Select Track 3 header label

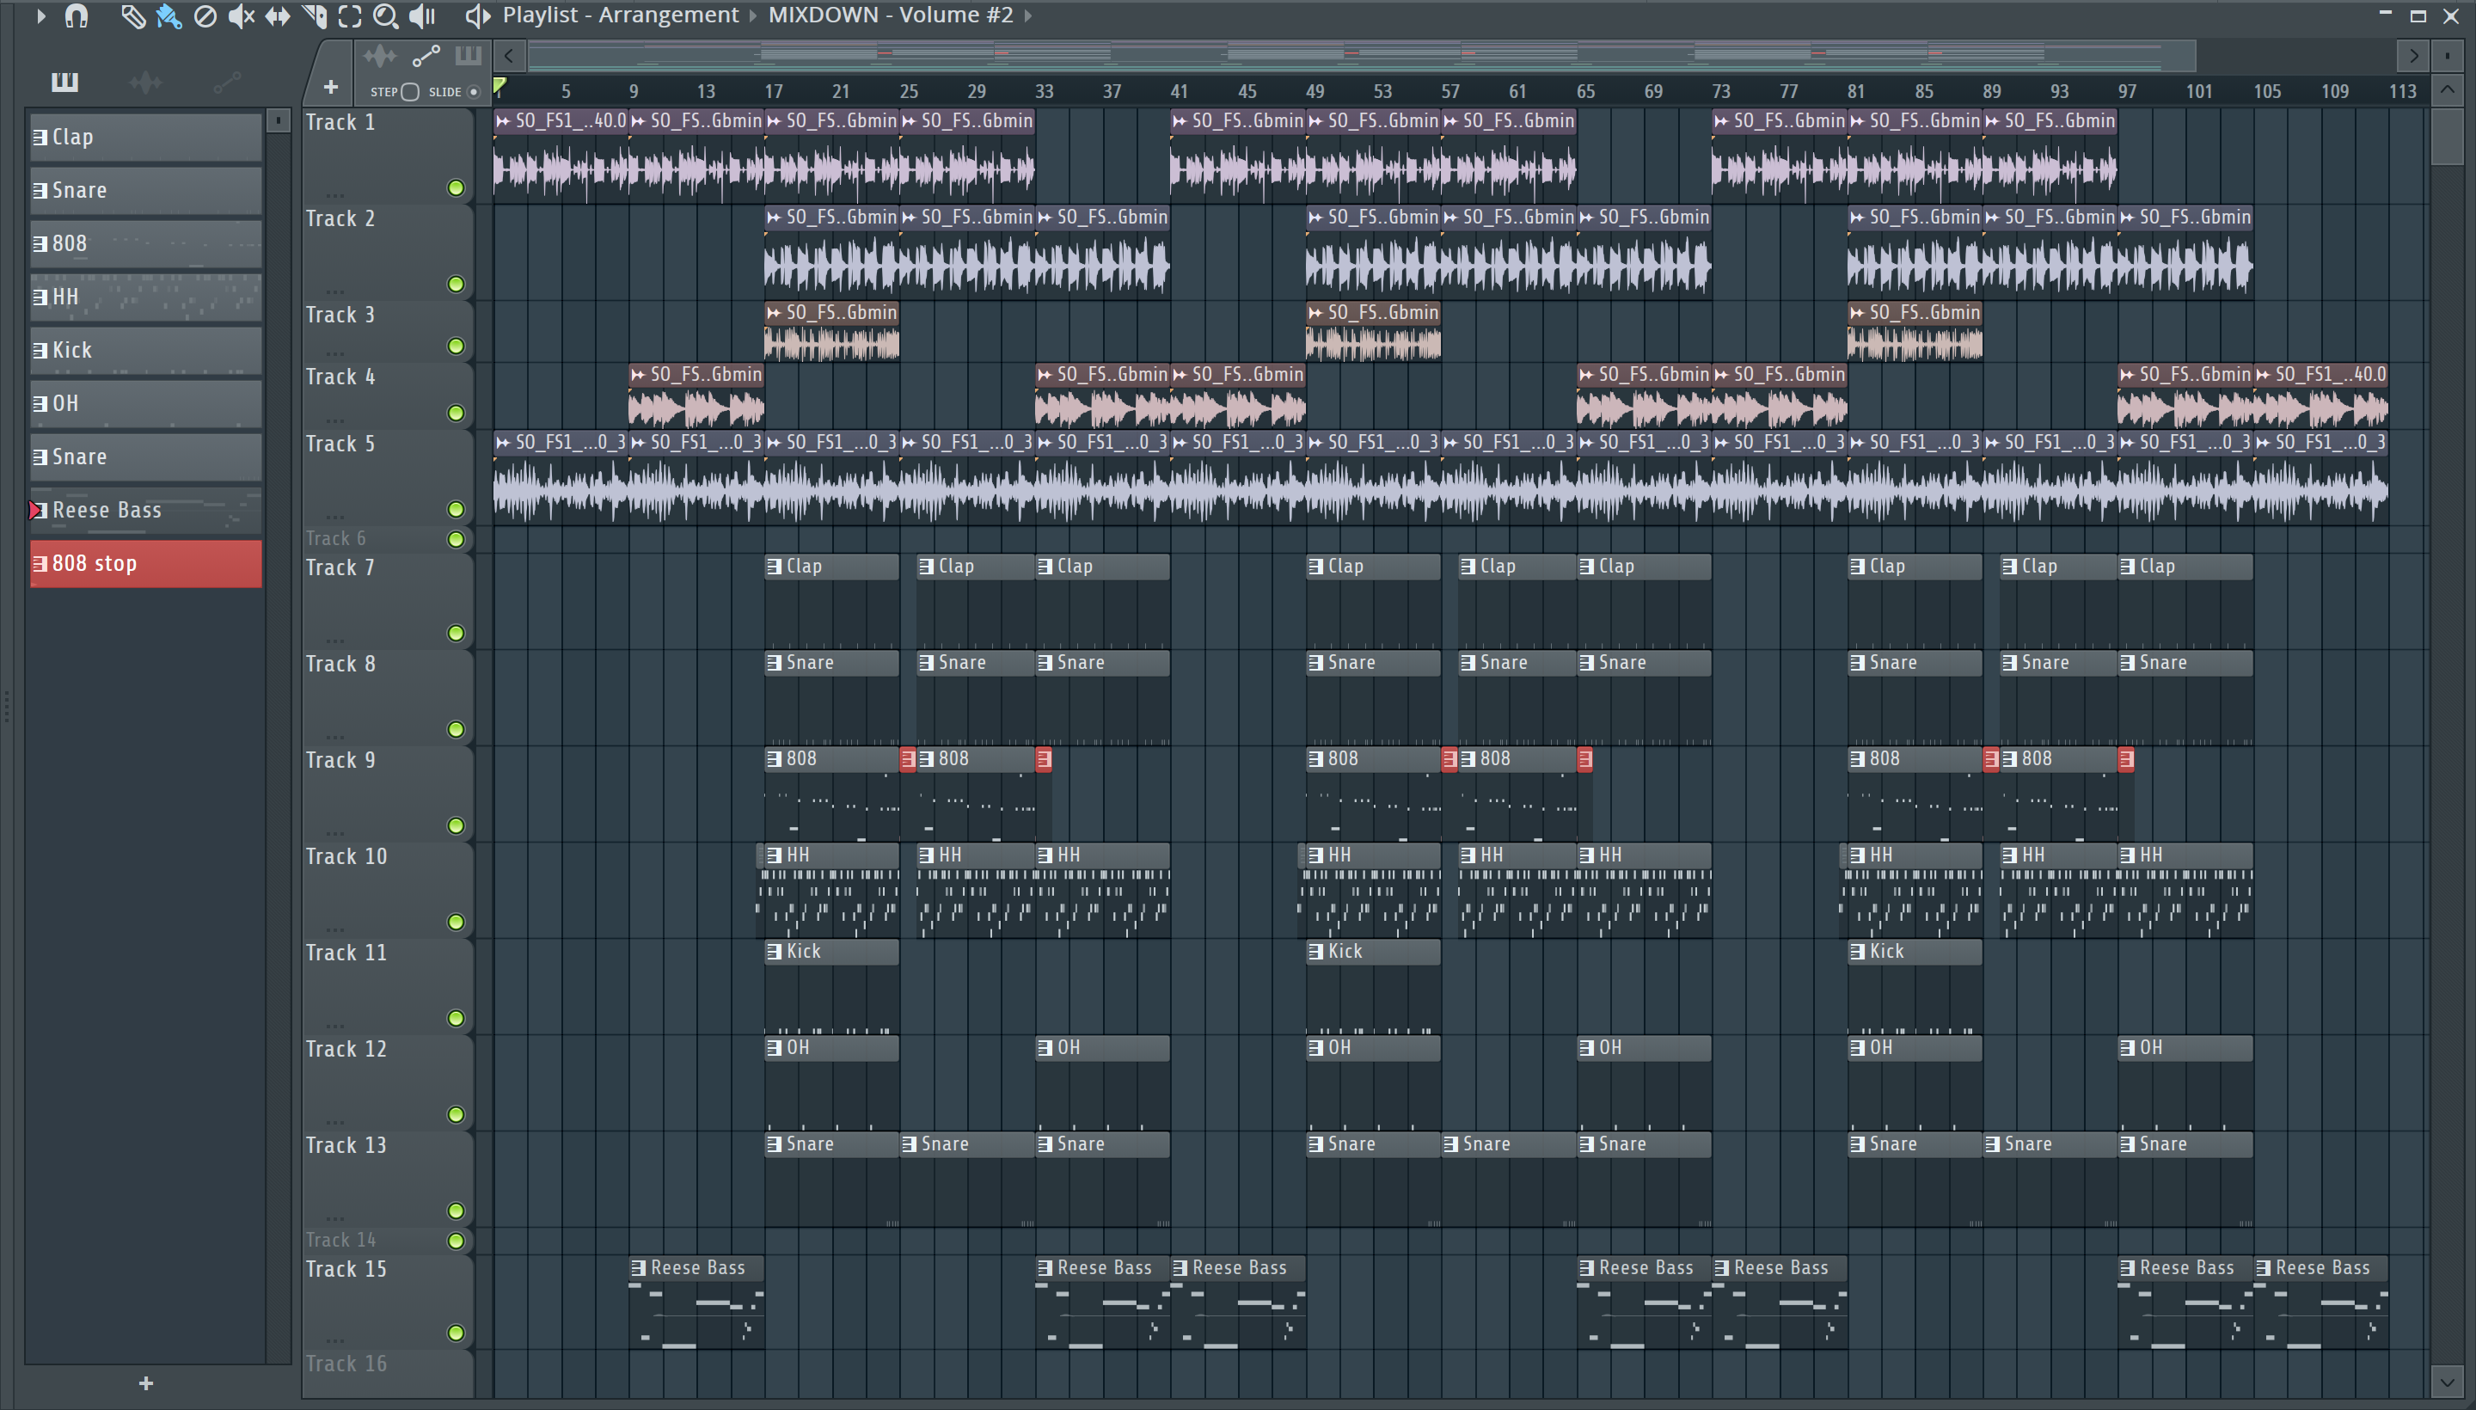[x=340, y=315]
